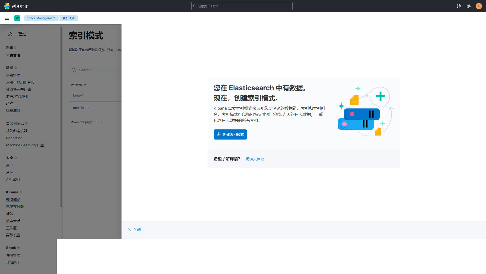
Task: Click the search icon in the Search box
Action: pyautogui.click(x=74, y=70)
